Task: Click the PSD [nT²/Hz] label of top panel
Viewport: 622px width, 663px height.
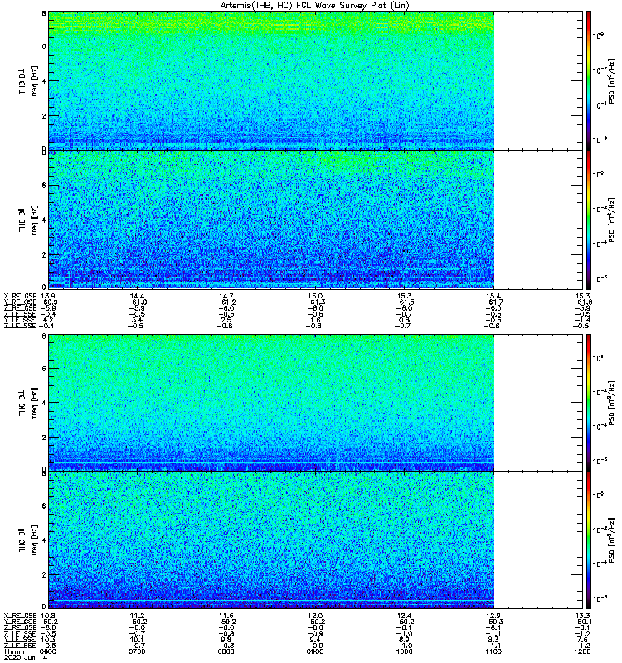Action: click(x=611, y=80)
